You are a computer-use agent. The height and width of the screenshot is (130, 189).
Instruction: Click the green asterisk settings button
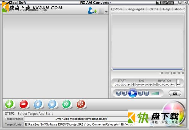click(x=66, y=104)
